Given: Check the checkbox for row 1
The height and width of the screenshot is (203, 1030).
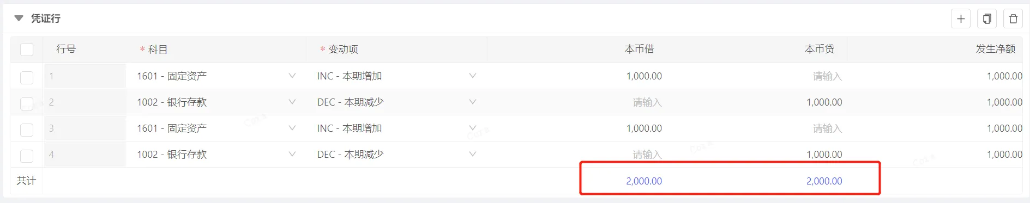Looking at the screenshot, I should tap(27, 77).
